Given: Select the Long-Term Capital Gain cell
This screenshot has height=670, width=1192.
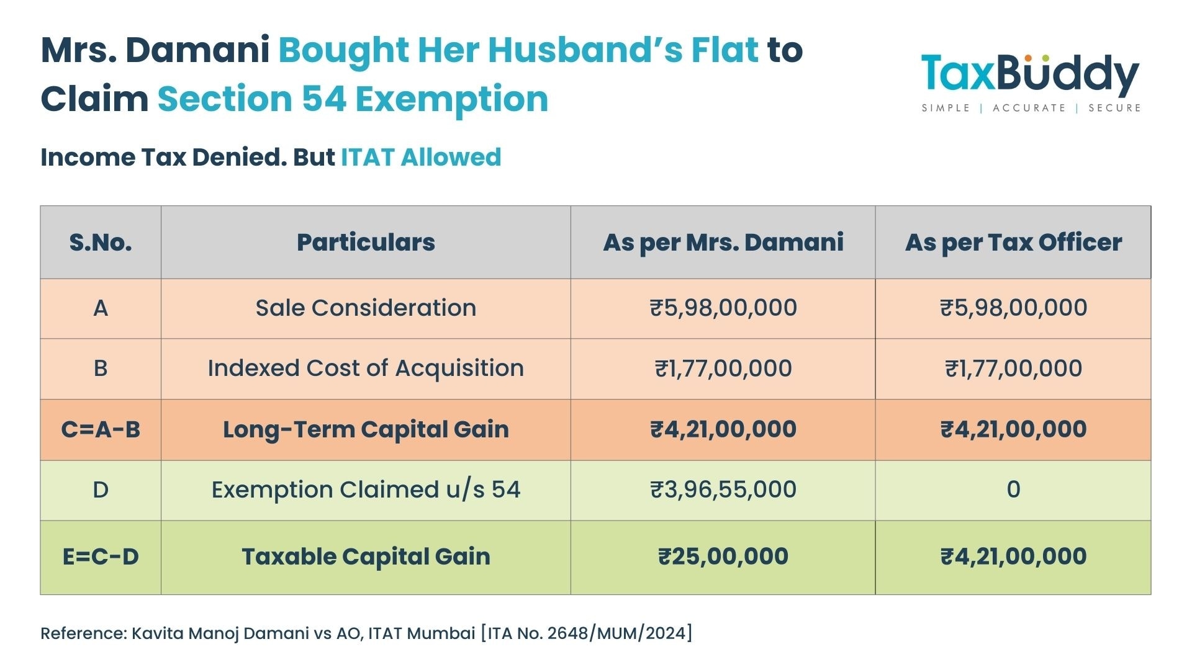Looking at the screenshot, I should (x=366, y=429).
